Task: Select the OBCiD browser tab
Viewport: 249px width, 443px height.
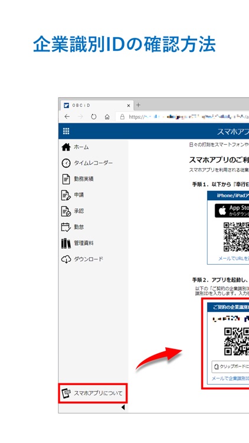Action: click(97, 105)
